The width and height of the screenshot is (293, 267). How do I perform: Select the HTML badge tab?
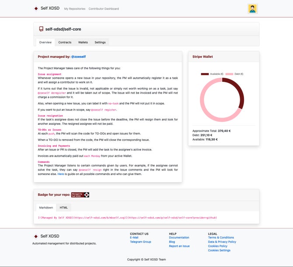tap(64, 207)
